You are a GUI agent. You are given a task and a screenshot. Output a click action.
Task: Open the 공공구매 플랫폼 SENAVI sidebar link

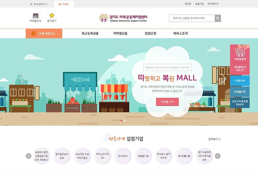tap(240, 103)
